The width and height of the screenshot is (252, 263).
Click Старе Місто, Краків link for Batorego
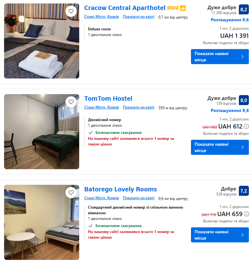[101, 198]
